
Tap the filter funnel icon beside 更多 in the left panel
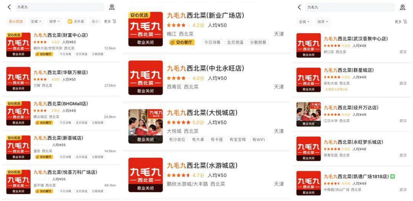(114, 21)
